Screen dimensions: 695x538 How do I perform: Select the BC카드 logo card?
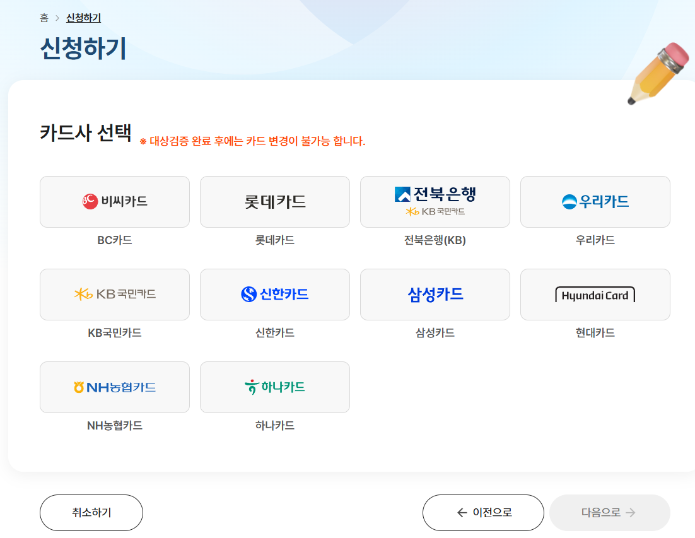coord(115,202)
